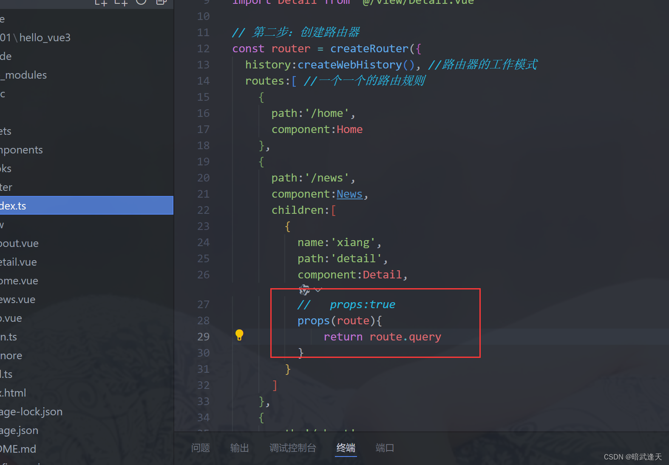Select the 终端 panel tab

pos(346,448)
